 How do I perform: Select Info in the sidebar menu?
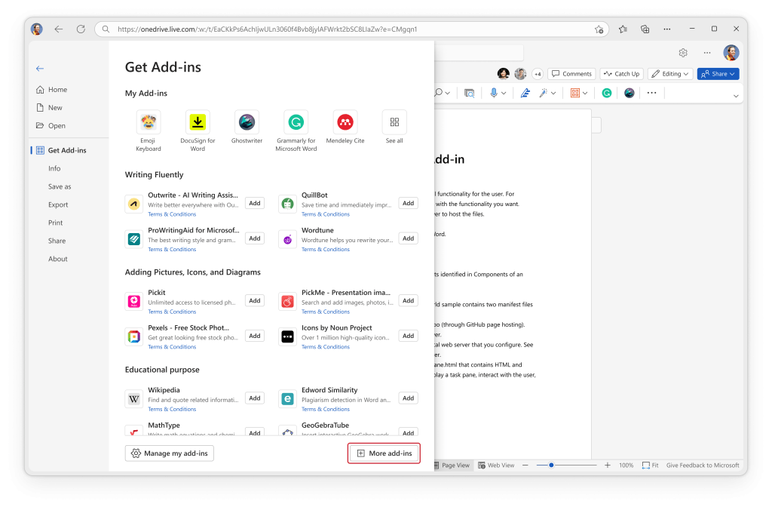(54, 168)
